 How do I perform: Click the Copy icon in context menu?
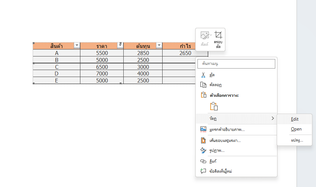point(203,85)
